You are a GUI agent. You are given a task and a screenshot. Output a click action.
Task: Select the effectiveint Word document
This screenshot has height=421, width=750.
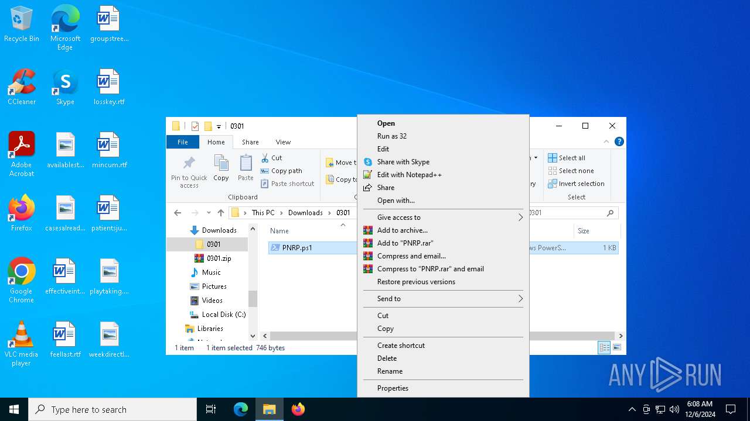tap(65, 277)
